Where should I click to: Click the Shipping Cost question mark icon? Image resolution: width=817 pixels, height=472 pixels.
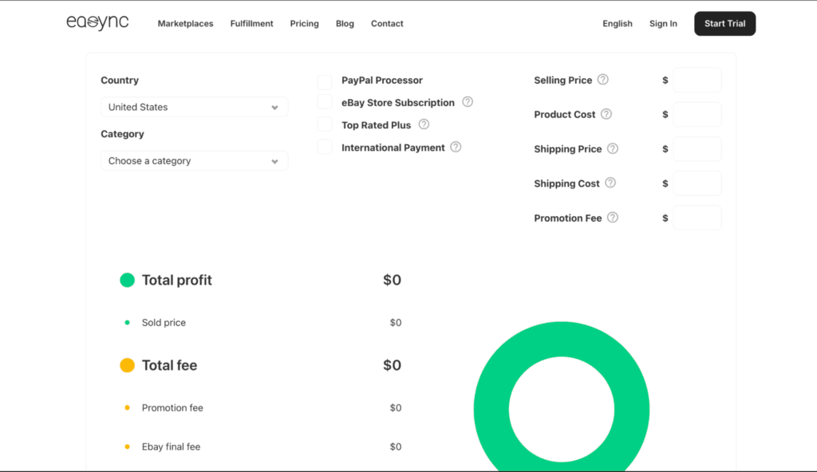(x=609, y=183)
